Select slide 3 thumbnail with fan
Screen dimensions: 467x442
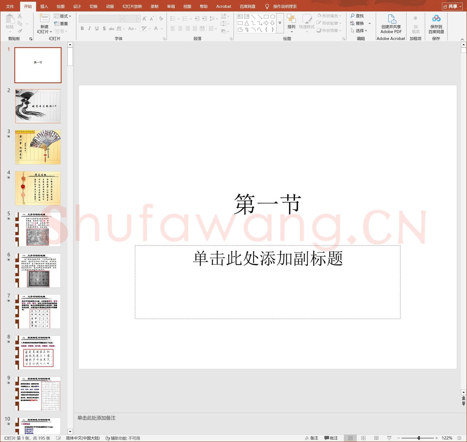point(38,147)
